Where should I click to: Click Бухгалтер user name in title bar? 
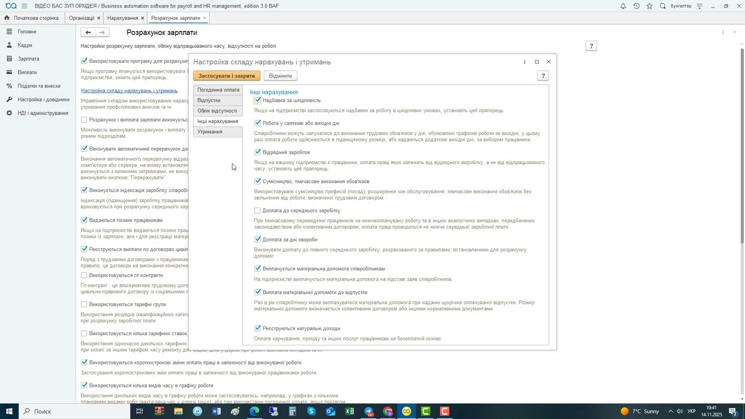pos(681,6)
